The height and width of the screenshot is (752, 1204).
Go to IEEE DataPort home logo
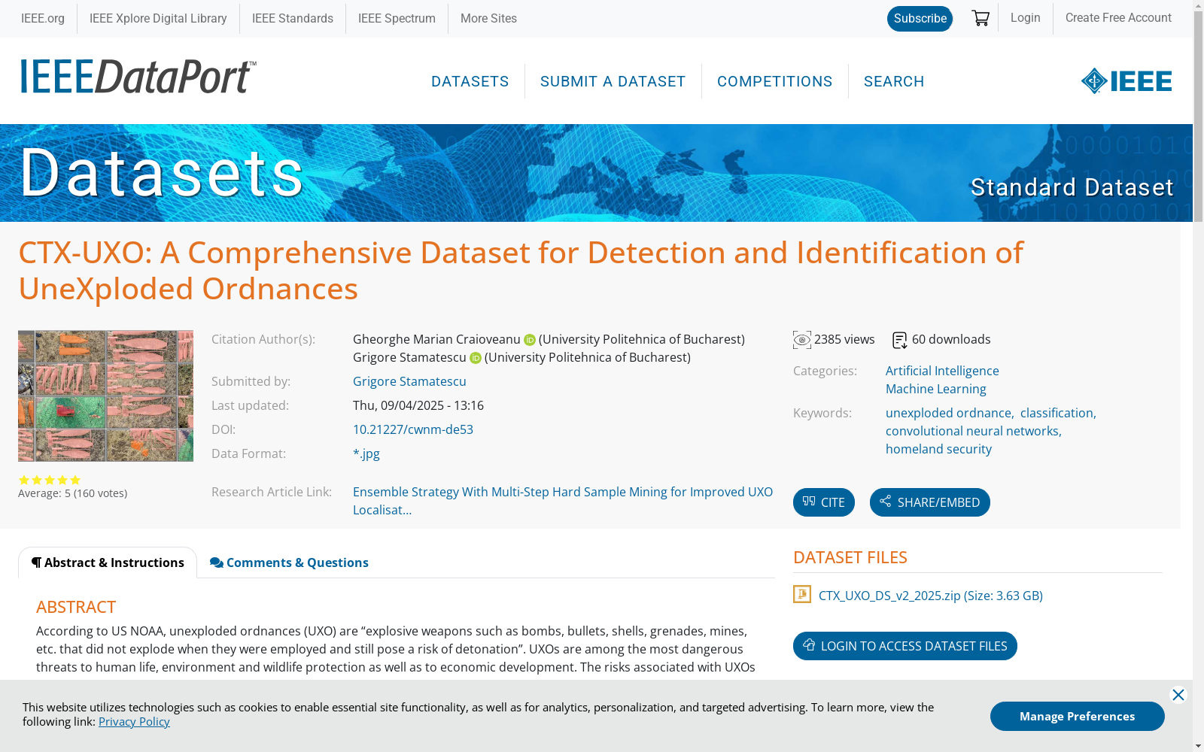click(138, 77)
